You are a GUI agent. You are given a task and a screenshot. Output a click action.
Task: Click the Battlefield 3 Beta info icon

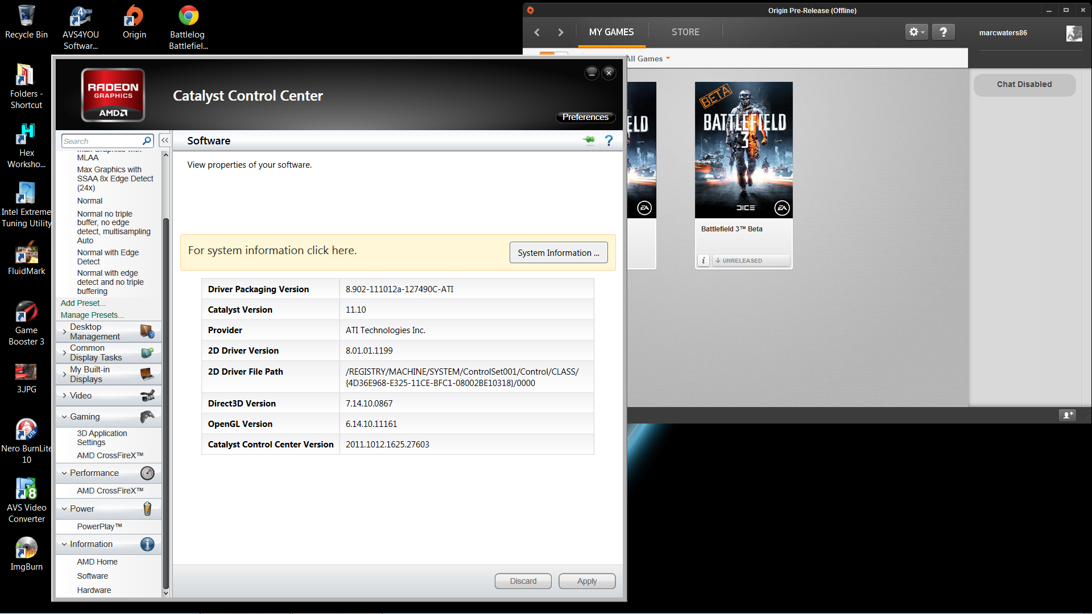point(704,260)
